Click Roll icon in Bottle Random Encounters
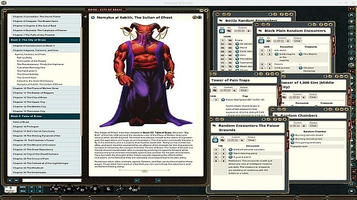357x200 pixels. (x=222, y=31)
